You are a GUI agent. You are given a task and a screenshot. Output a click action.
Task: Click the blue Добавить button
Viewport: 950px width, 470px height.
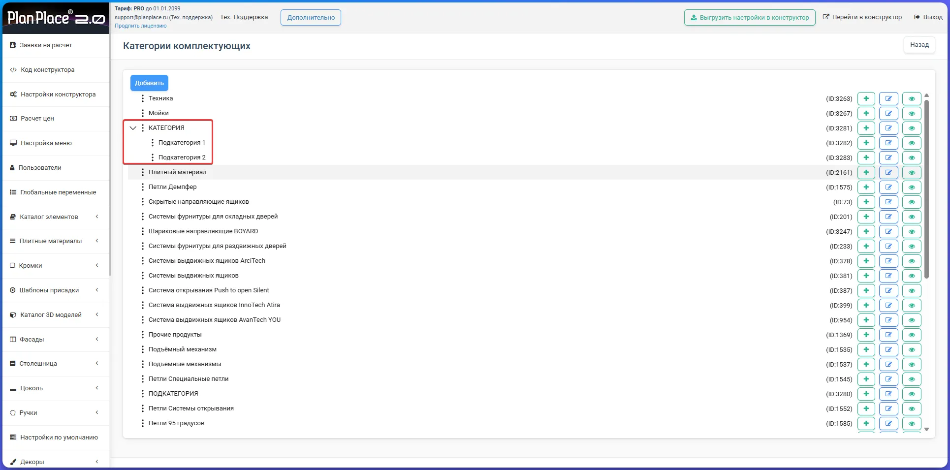149,83
